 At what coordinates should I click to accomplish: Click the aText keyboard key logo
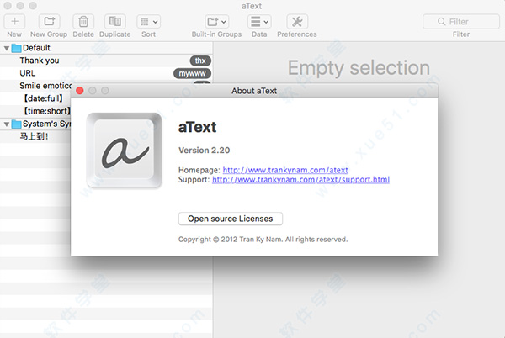tap(125, 151)
